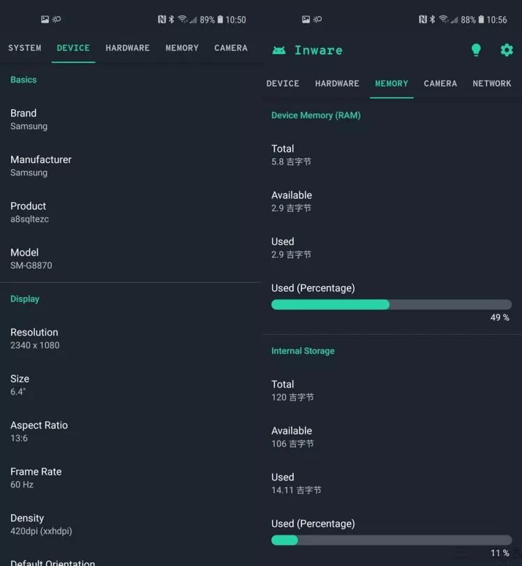
Task: Tap the Density 420dpi entry
Action: tap(41, 524)
